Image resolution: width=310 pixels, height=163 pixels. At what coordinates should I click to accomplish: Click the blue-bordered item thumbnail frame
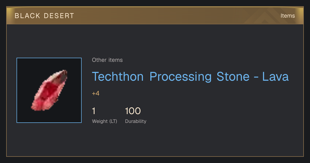tap(49, 90)
